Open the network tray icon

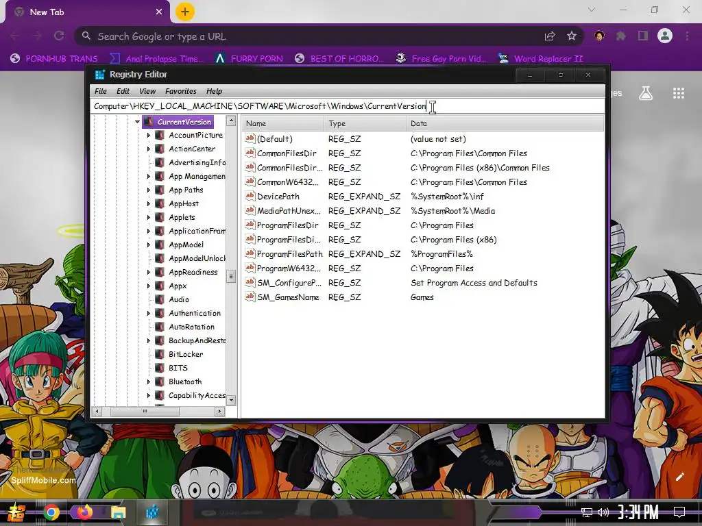586,512
